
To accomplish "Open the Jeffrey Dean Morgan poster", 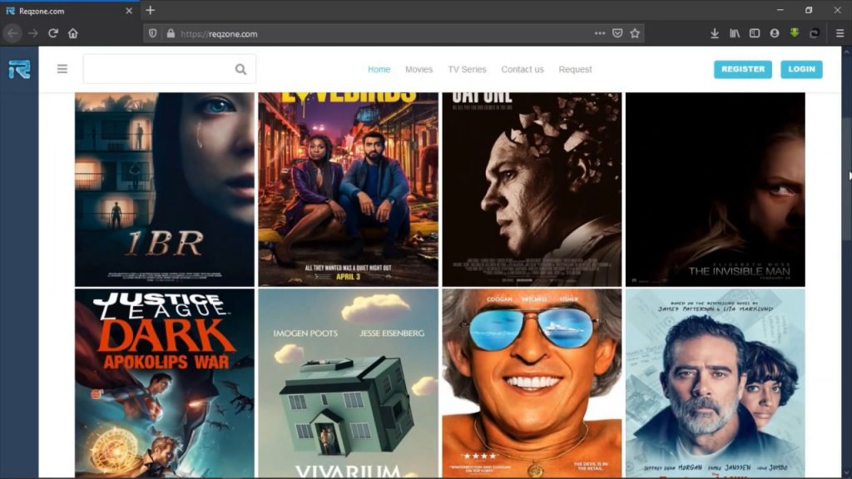I will pos(715,383).
